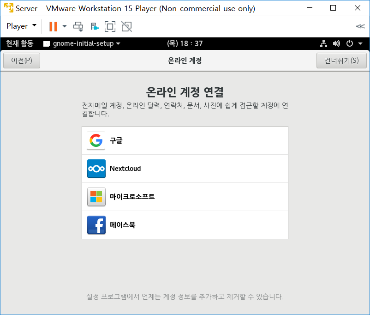Open the gnome-initial-setup application menu
Screen dimensions: 370x315
tap(82, 43)
